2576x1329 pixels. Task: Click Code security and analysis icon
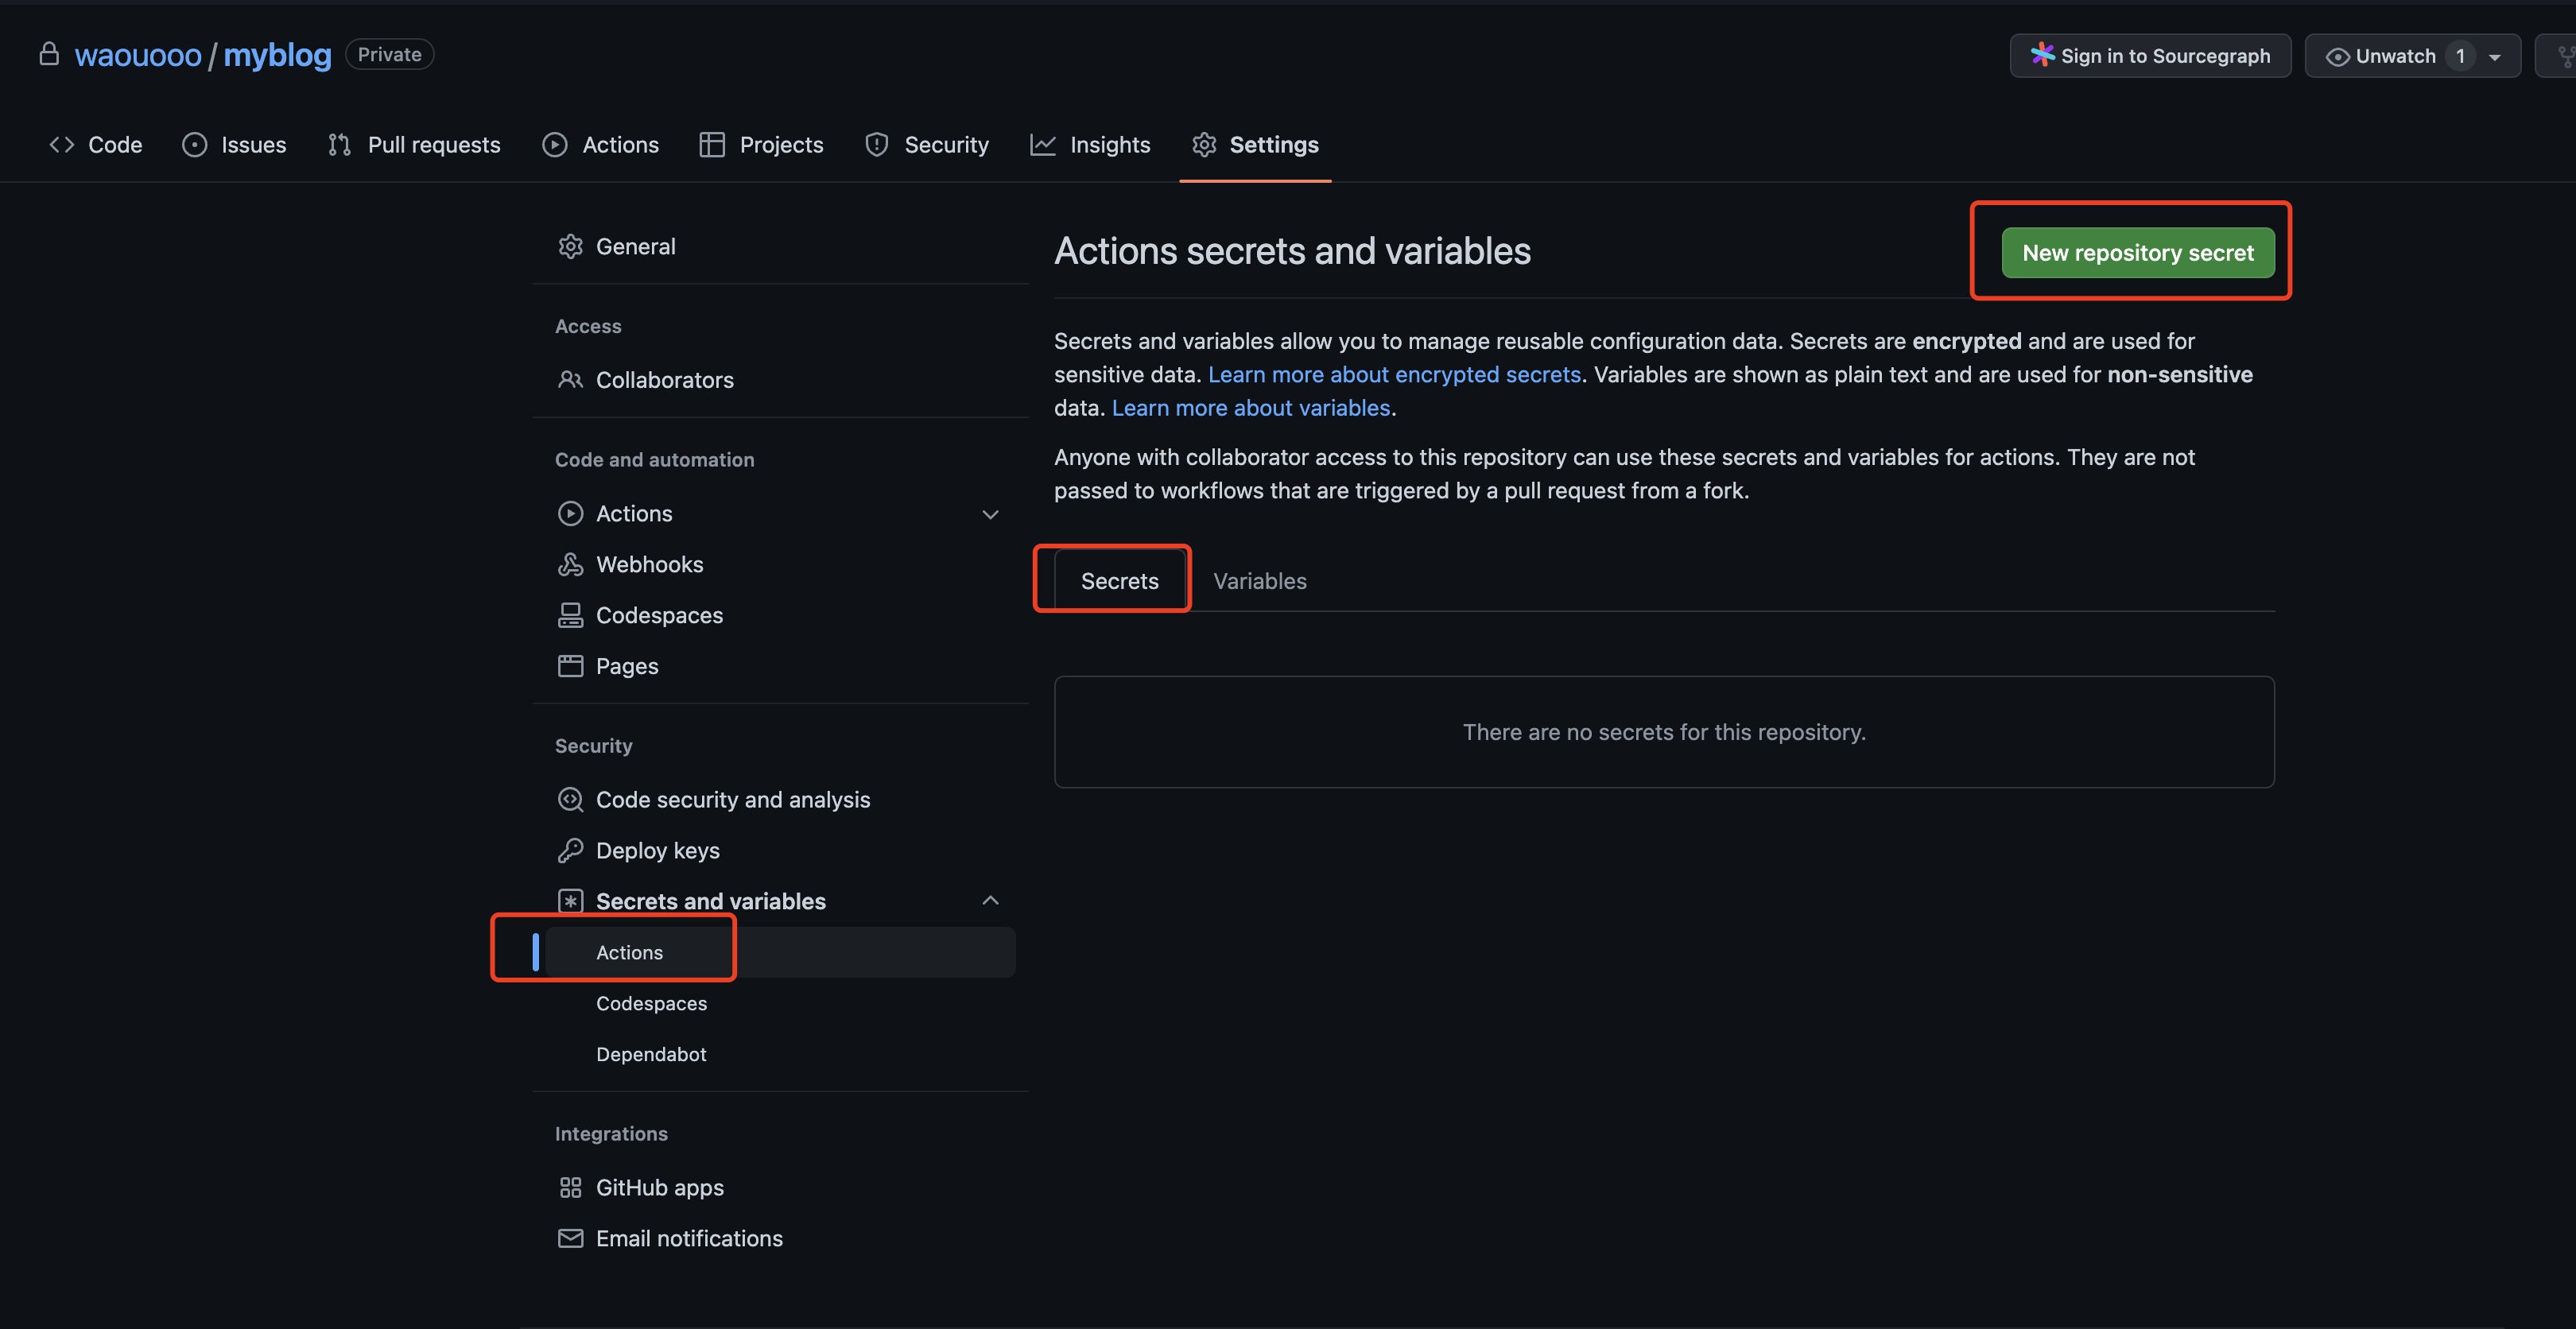point(570,800)
